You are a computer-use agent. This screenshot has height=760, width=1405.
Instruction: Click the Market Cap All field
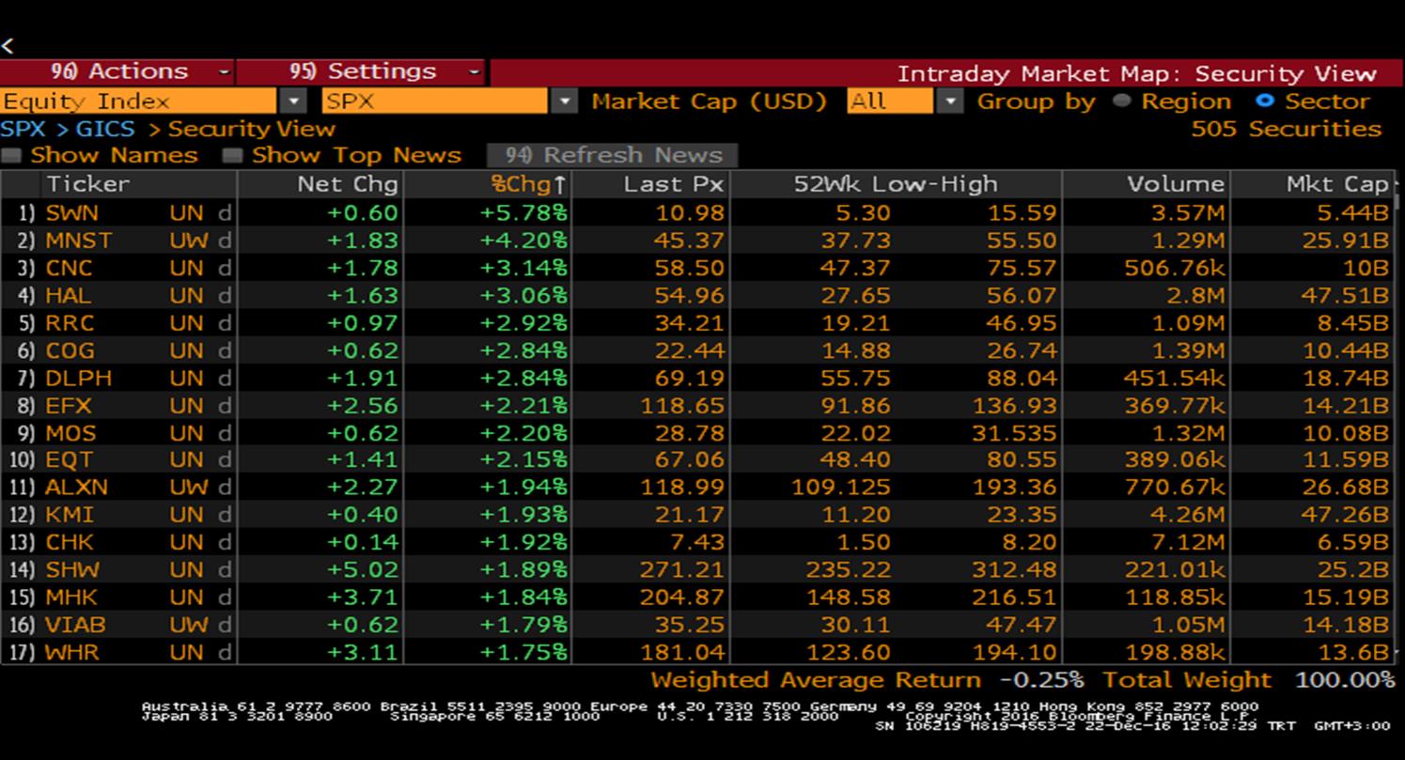(x=890, y=101)
